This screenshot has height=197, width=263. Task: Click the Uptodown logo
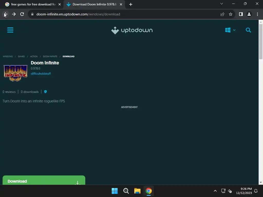coord(132,30)
